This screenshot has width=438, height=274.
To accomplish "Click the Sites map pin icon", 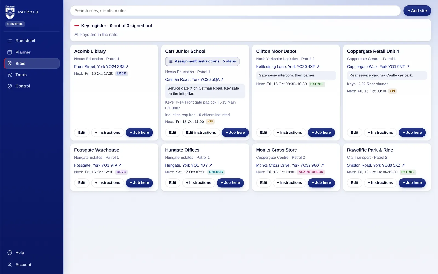I will pos(10,63).
